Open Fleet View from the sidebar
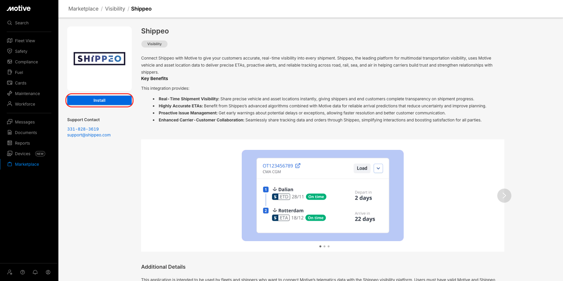The image size is (563, 281). tap(25, 41)
